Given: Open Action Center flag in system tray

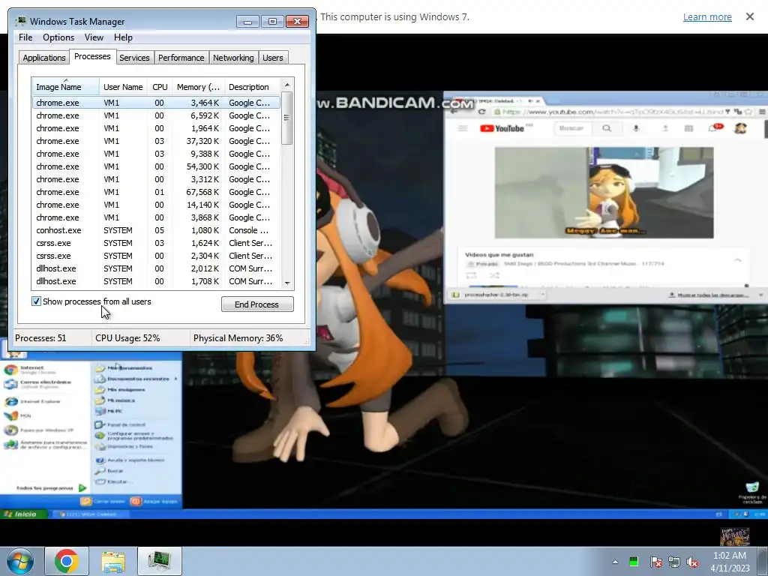Looking at the screenshot, I should 655,562.
